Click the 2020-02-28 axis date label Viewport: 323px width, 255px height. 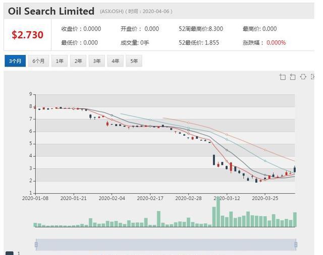pos(188,199)
